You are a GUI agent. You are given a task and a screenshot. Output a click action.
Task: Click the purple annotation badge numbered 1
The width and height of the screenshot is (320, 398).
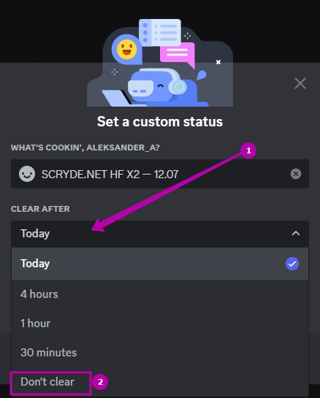248,150
